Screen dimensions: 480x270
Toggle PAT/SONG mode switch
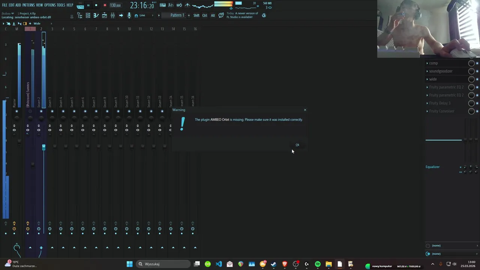(x=80, y=5)
